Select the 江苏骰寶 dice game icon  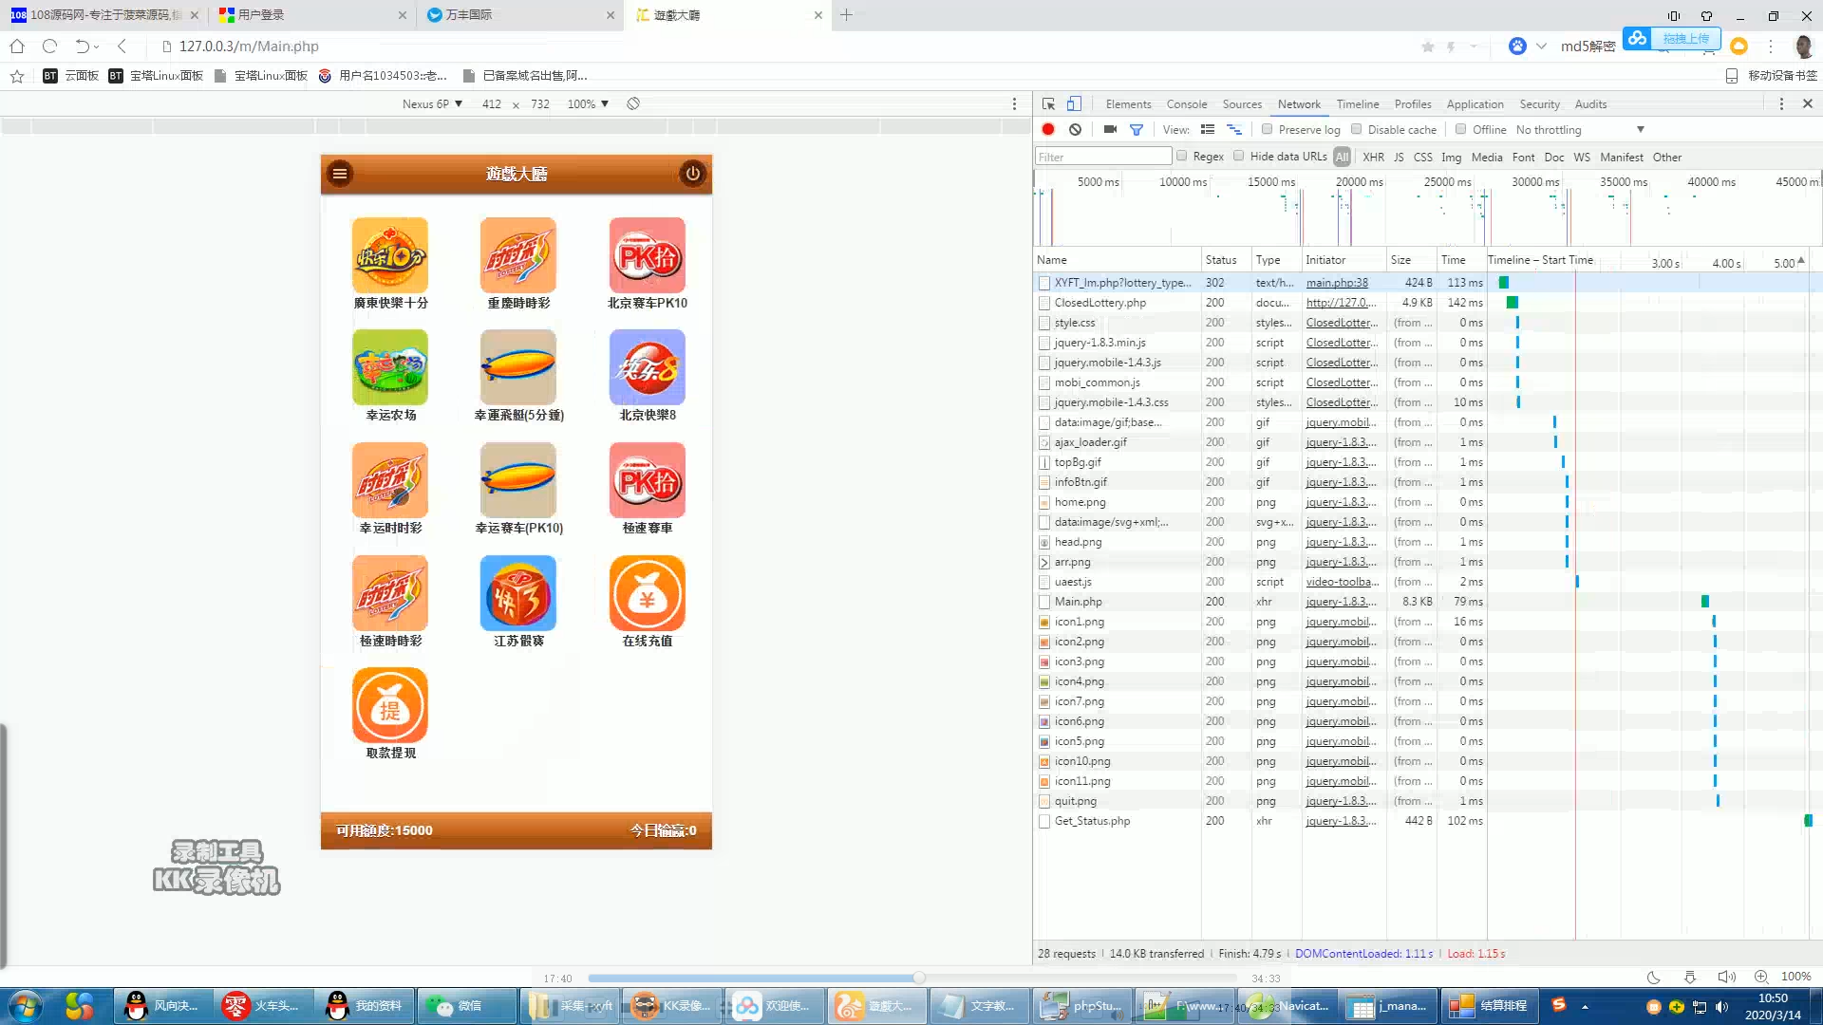click(x=517, y=593)
